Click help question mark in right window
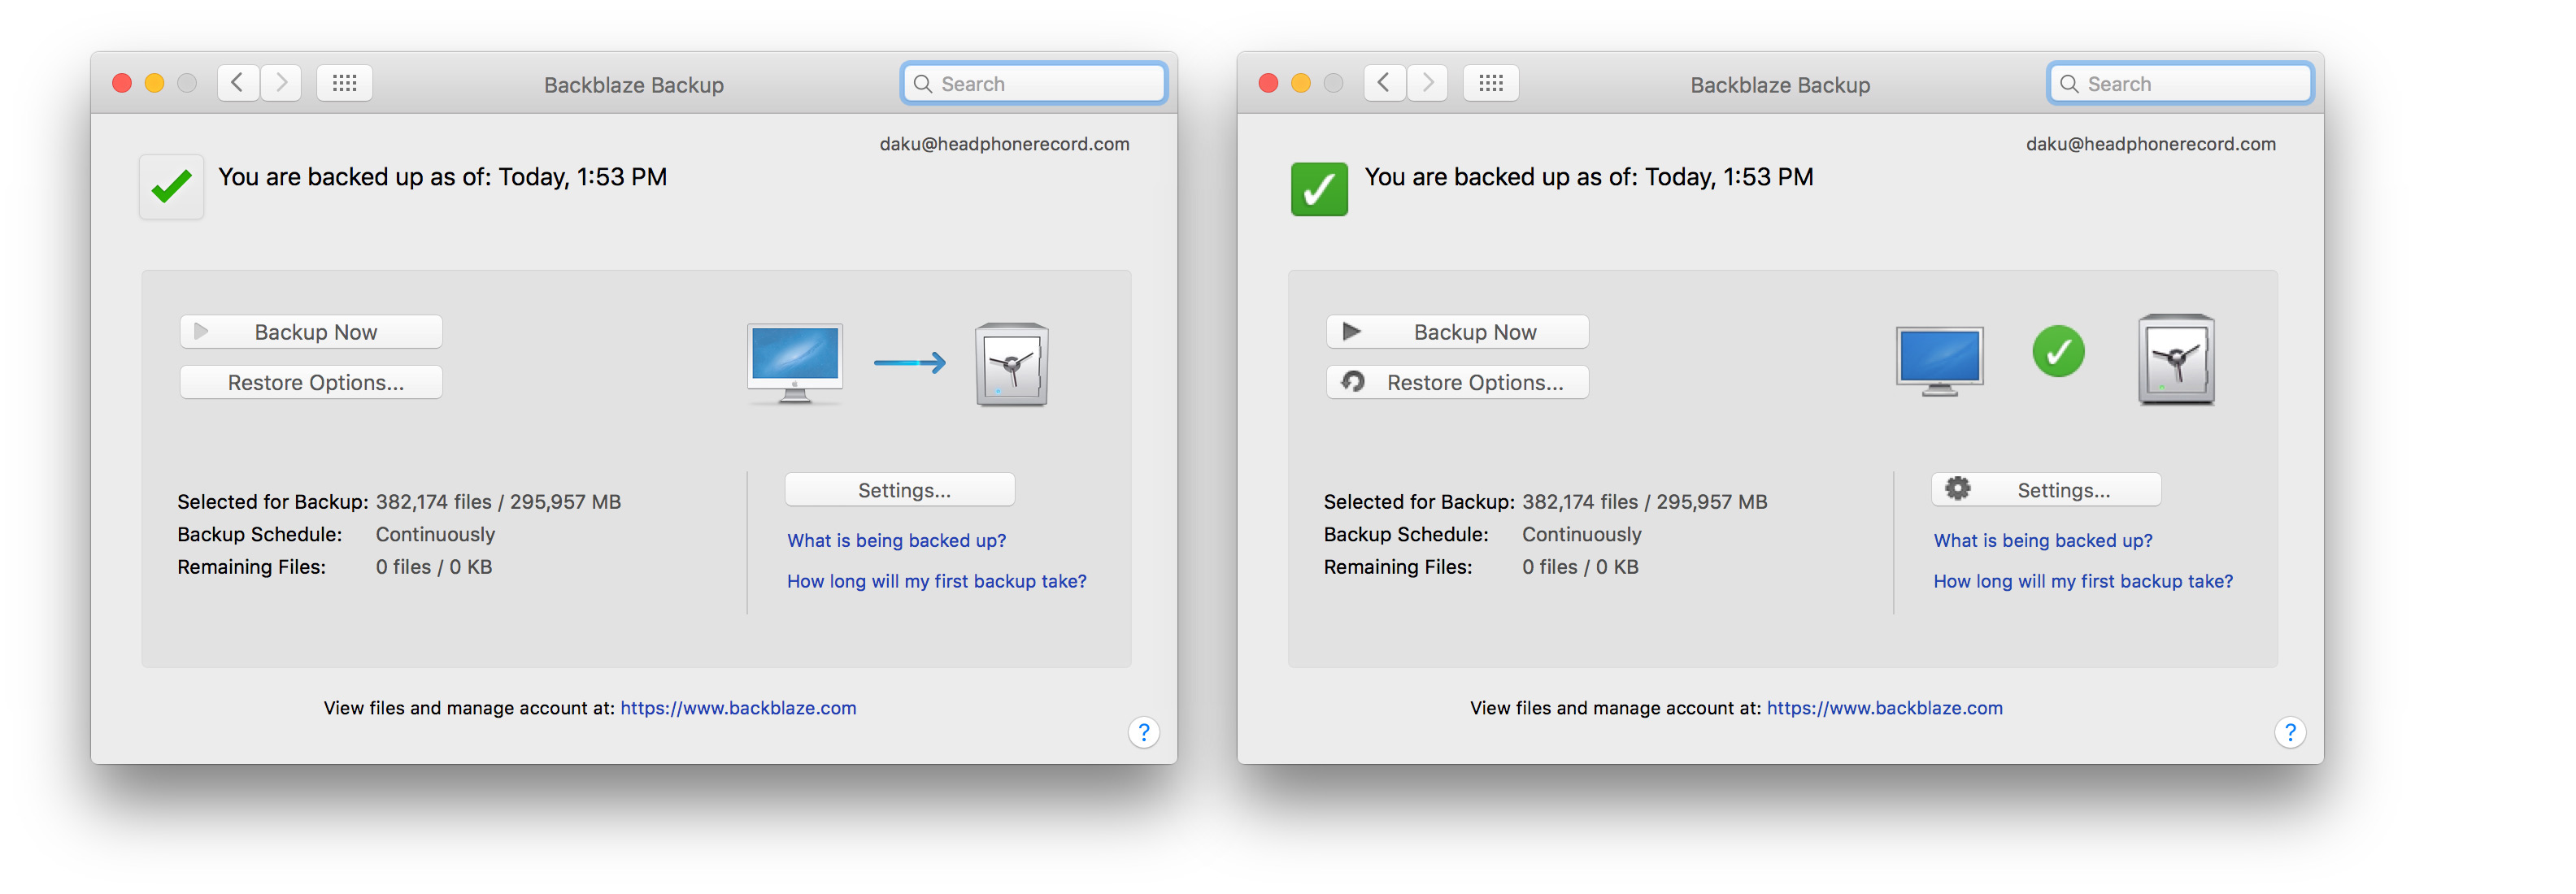 coord(2290,732)
